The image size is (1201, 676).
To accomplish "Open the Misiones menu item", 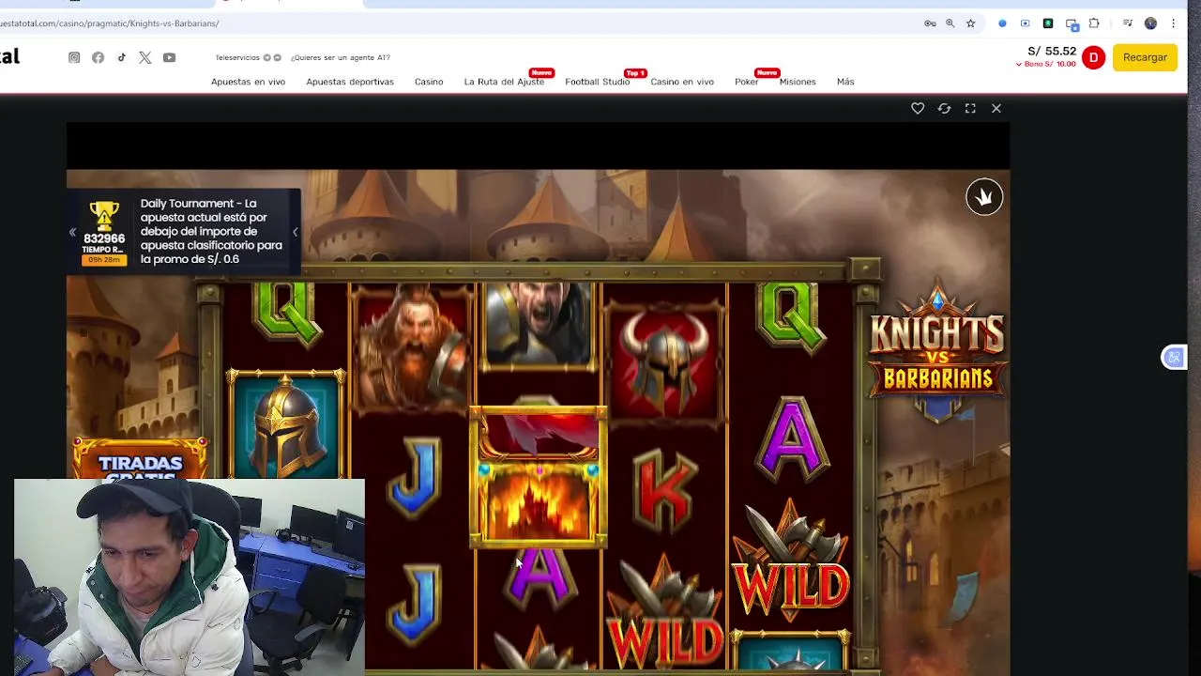I will click(798, 82).
